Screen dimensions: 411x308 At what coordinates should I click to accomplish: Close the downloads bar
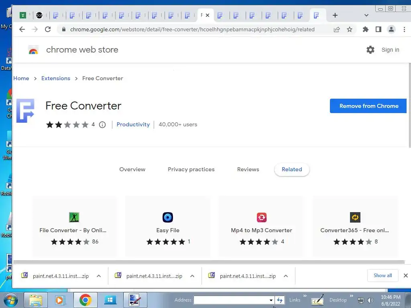coord(405,276)
